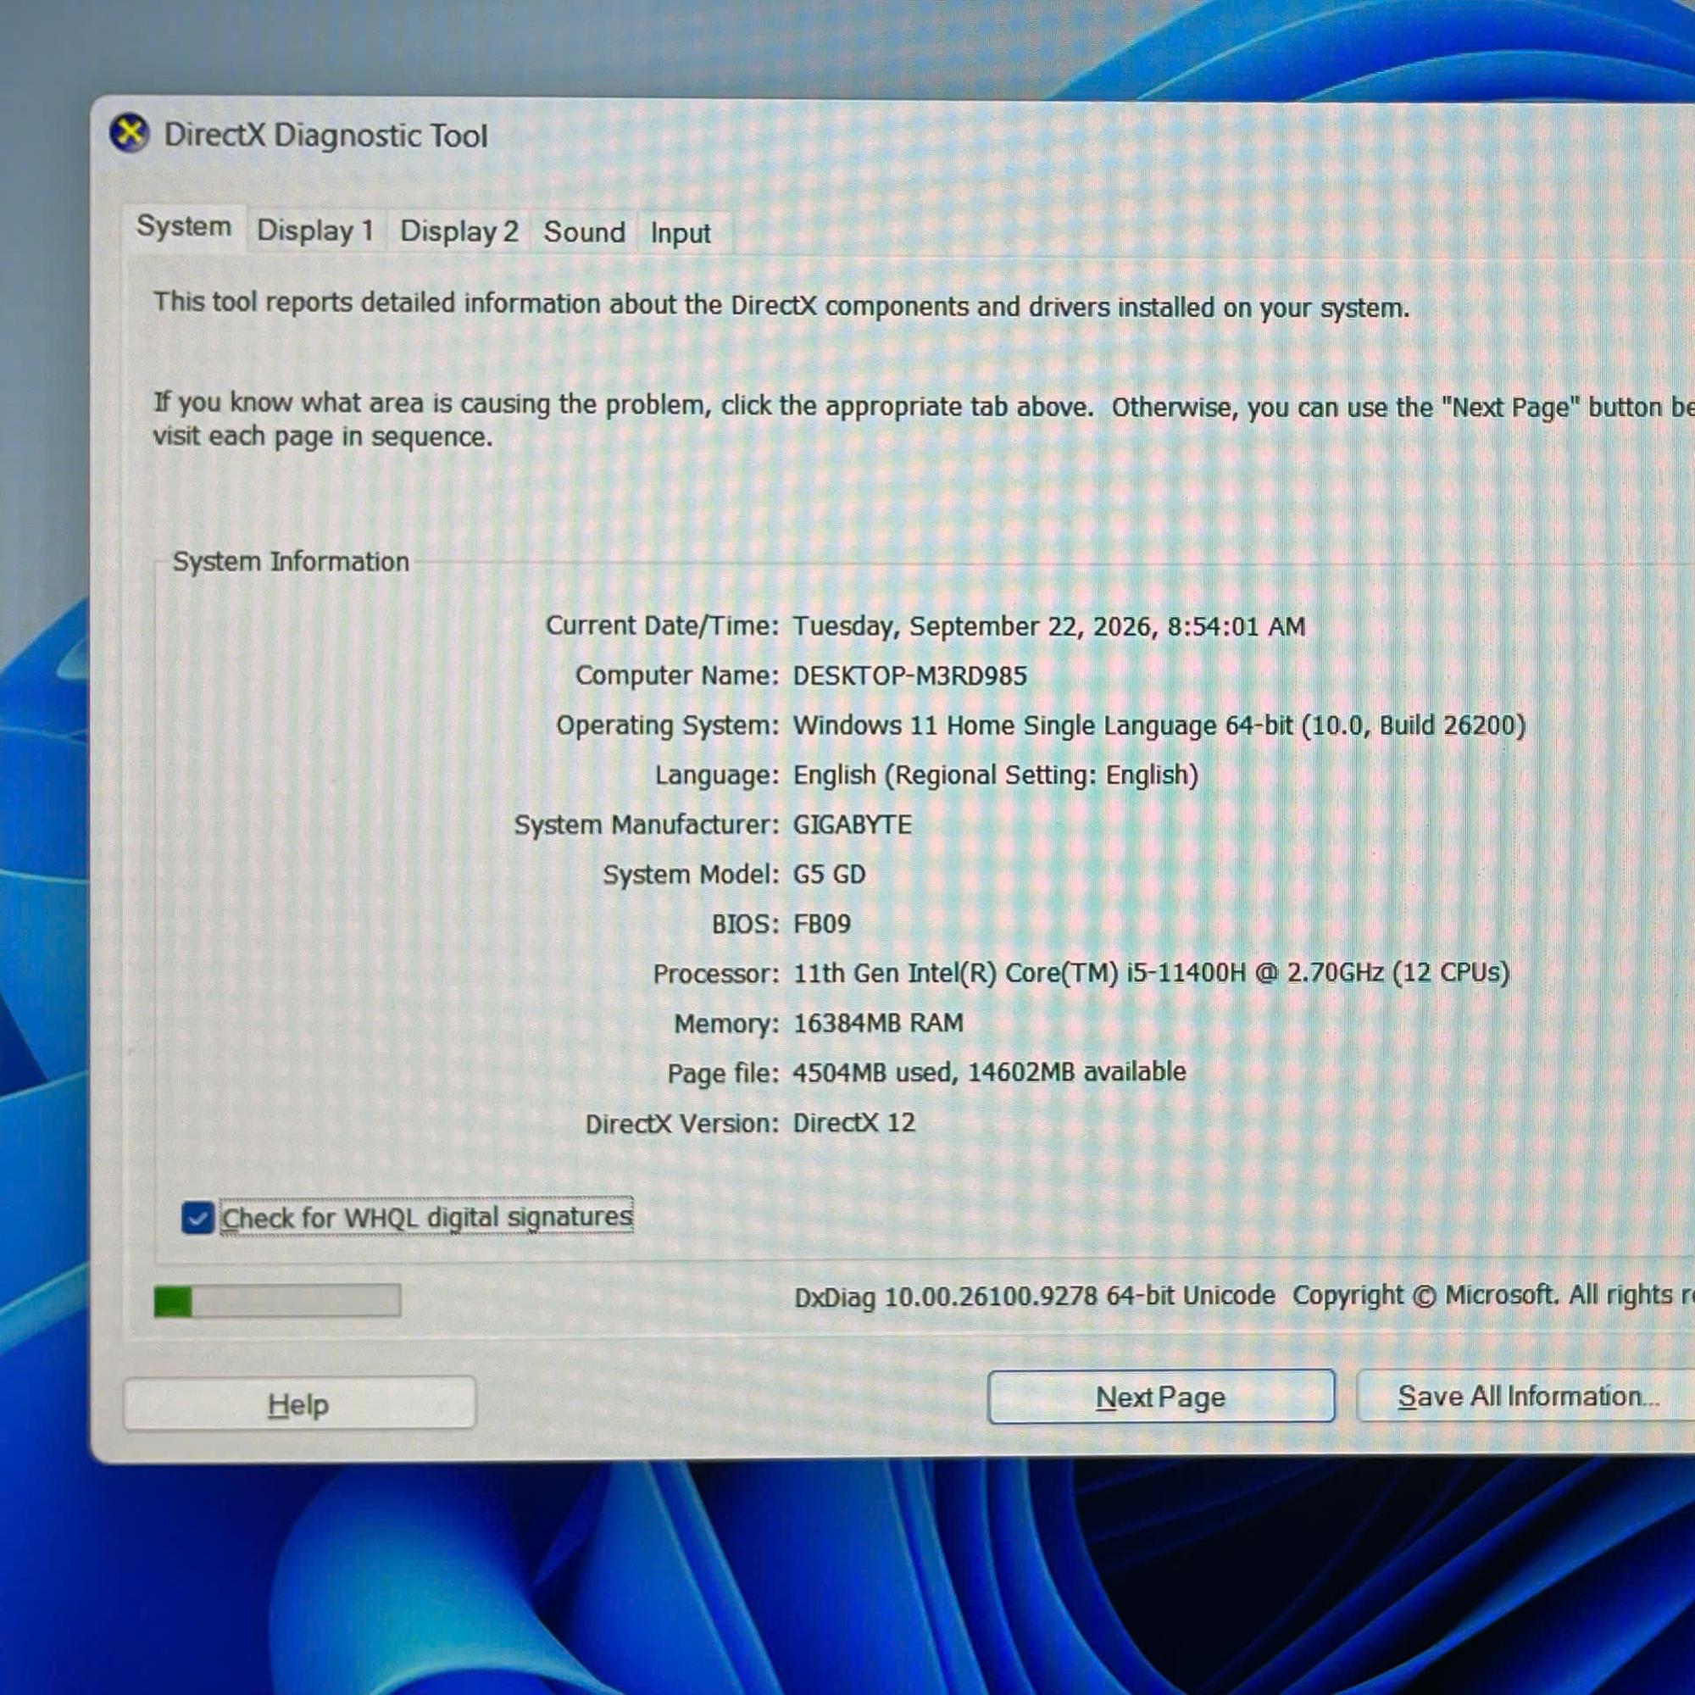Open the Display 1 tab
The width and height of the screenshot is (1695, 1695).
[315, 231]
